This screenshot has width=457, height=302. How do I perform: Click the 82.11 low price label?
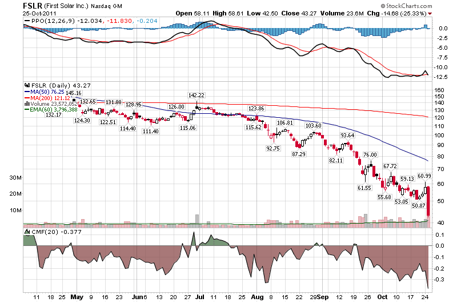click(x=336, y=161)
